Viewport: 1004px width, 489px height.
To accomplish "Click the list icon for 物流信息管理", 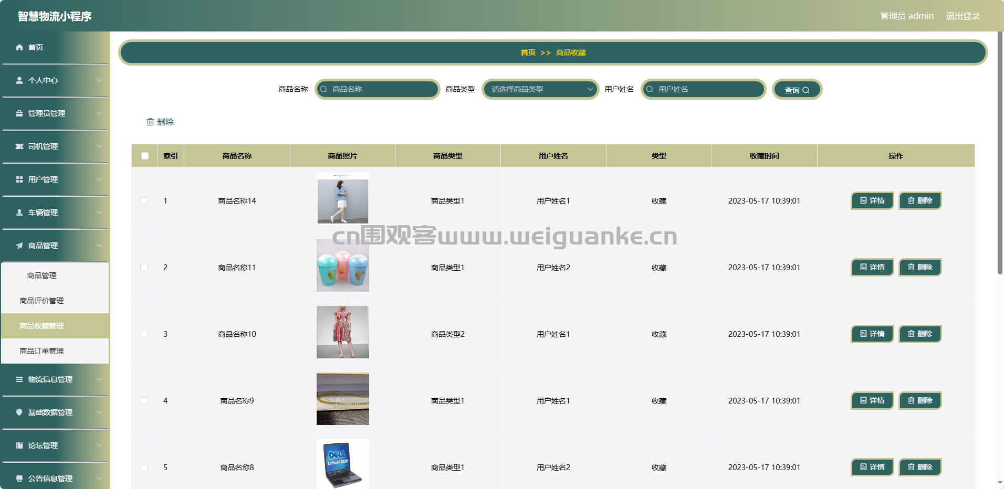I will (x=19, y=379).
